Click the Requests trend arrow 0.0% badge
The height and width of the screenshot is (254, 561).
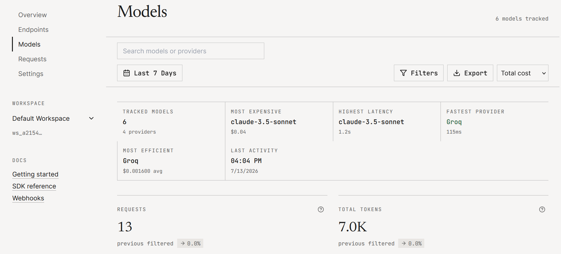pyautogui.click(x=190, y=243)
